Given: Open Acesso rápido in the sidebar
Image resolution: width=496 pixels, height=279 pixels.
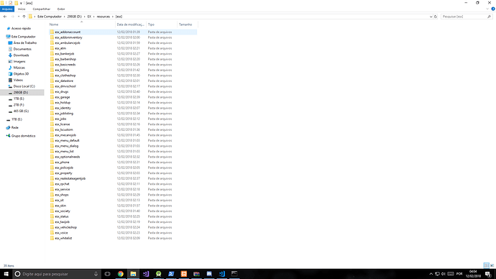Looking at the screenshot, I should (21, 29).
